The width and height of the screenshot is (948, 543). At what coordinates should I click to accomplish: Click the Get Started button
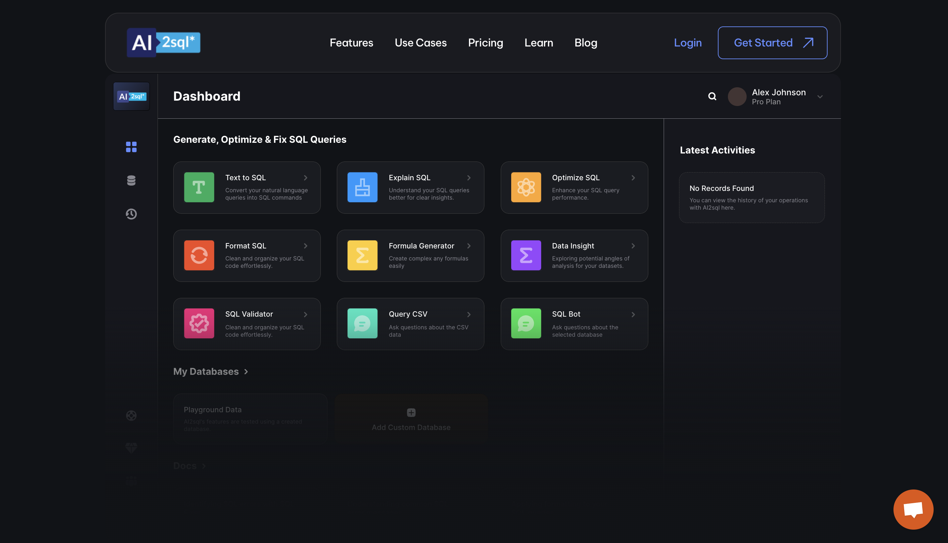pos(772,43)
